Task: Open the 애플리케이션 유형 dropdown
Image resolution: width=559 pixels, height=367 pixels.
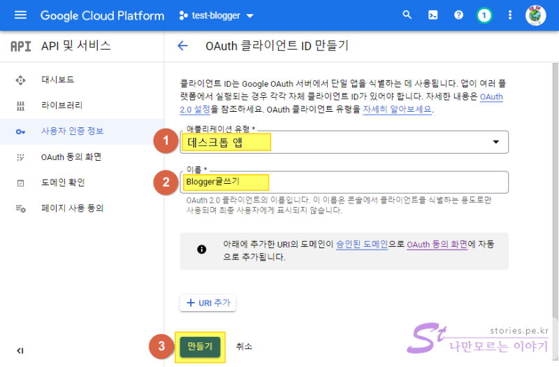Action: (x=344, y=142)
